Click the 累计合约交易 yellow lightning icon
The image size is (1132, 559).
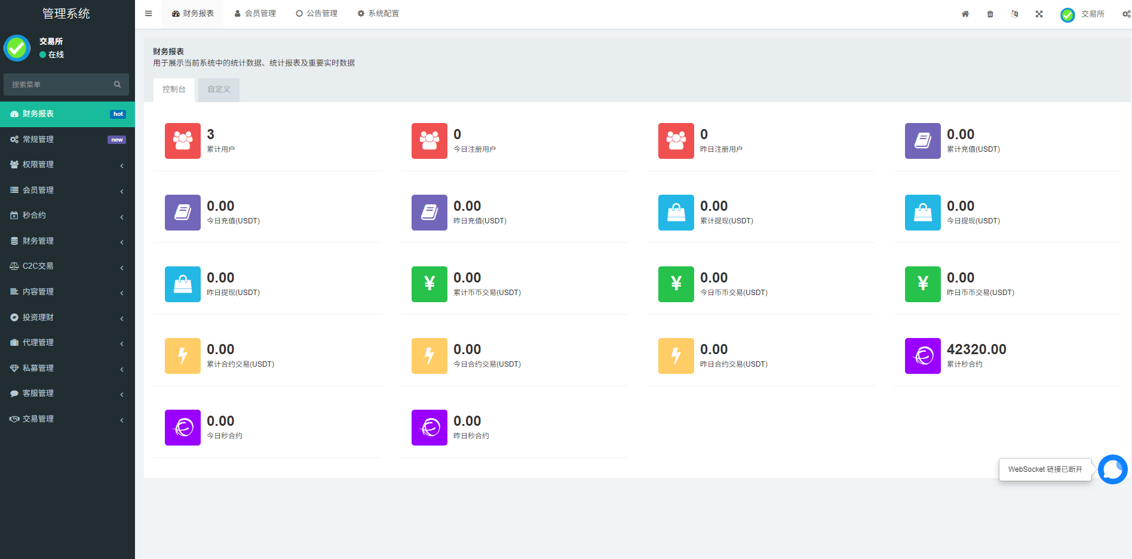[183, 356]
